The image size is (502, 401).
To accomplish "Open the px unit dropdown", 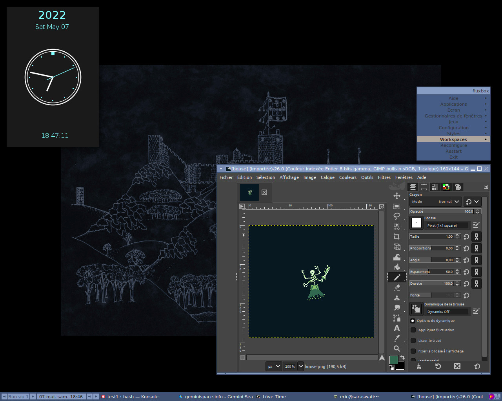I will (x=274, y=367).
